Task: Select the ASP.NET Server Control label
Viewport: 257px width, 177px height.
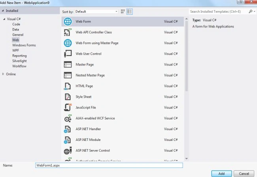Action: [x=93, y=150]
